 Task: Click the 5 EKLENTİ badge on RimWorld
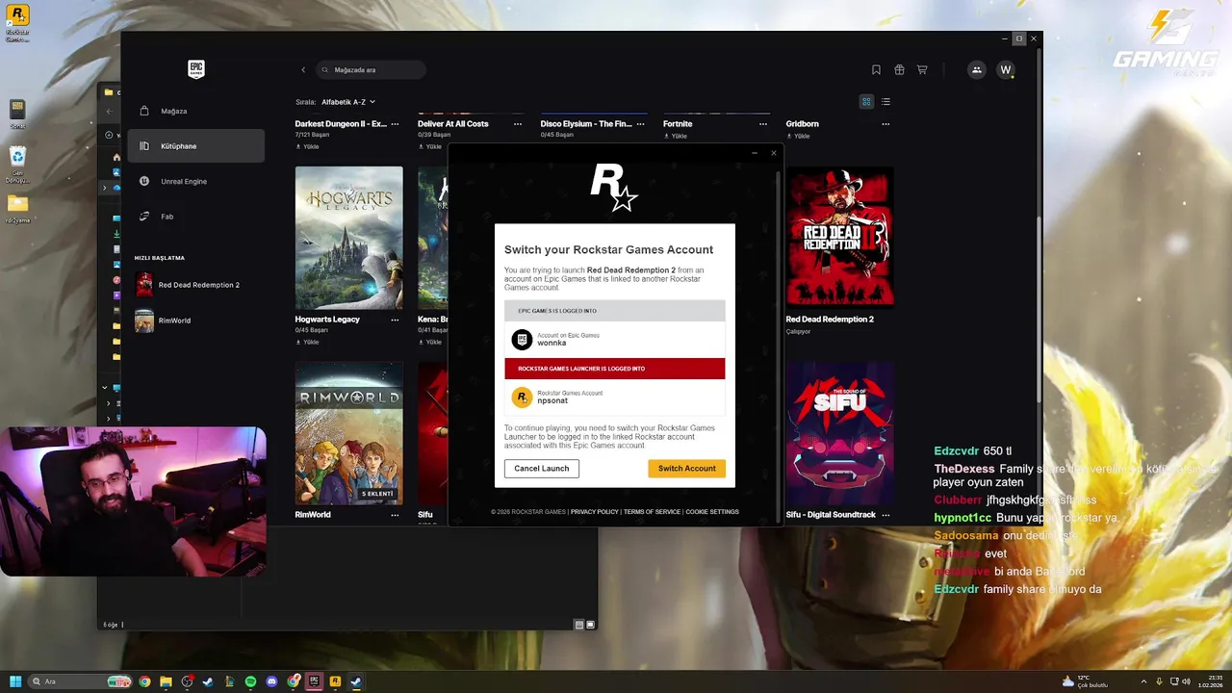(x=377, y=494)
